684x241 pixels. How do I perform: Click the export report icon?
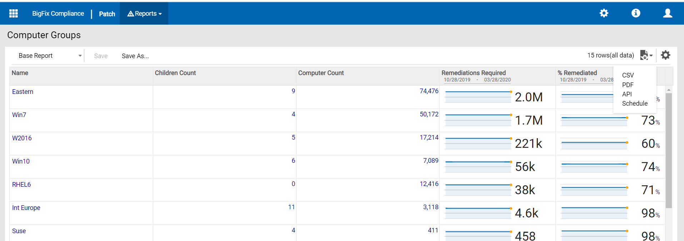click(646, 55)
